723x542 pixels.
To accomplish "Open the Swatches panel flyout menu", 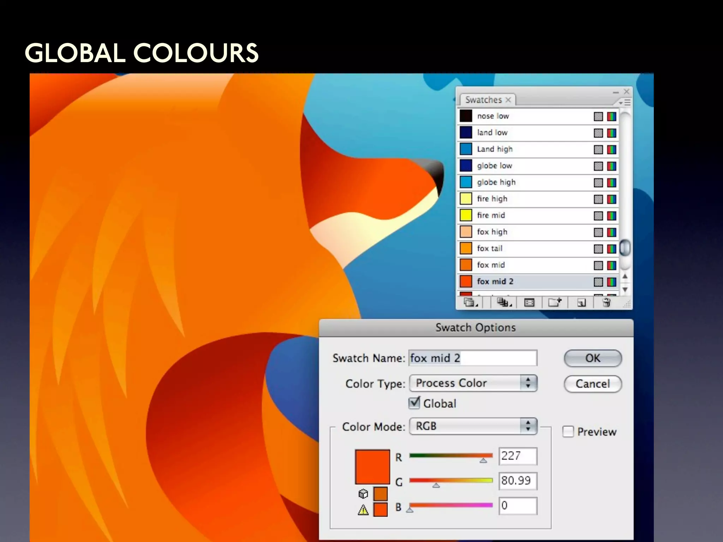I will [x=625, y=102].
